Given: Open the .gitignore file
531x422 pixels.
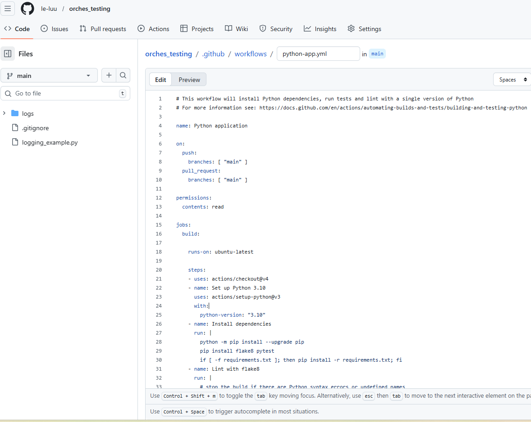Looking at the screenshot, I should point(35,128).
